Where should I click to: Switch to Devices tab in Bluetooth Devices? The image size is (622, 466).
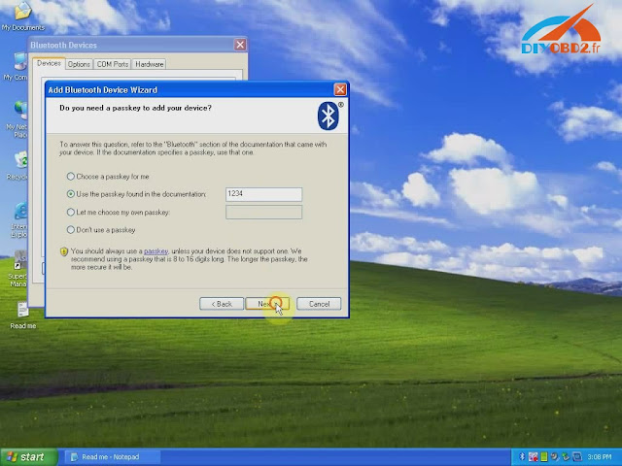pos(49,63)
